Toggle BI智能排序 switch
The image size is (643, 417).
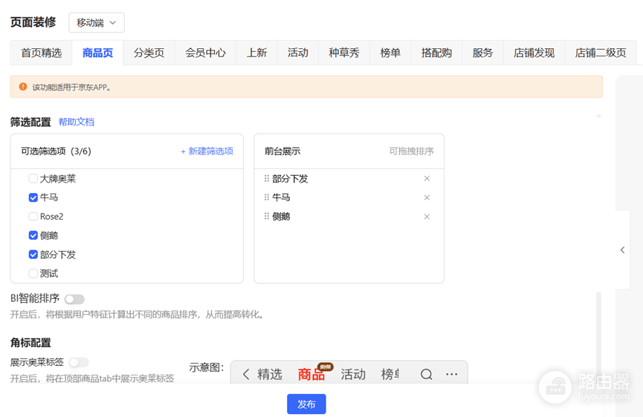[74, 299]
